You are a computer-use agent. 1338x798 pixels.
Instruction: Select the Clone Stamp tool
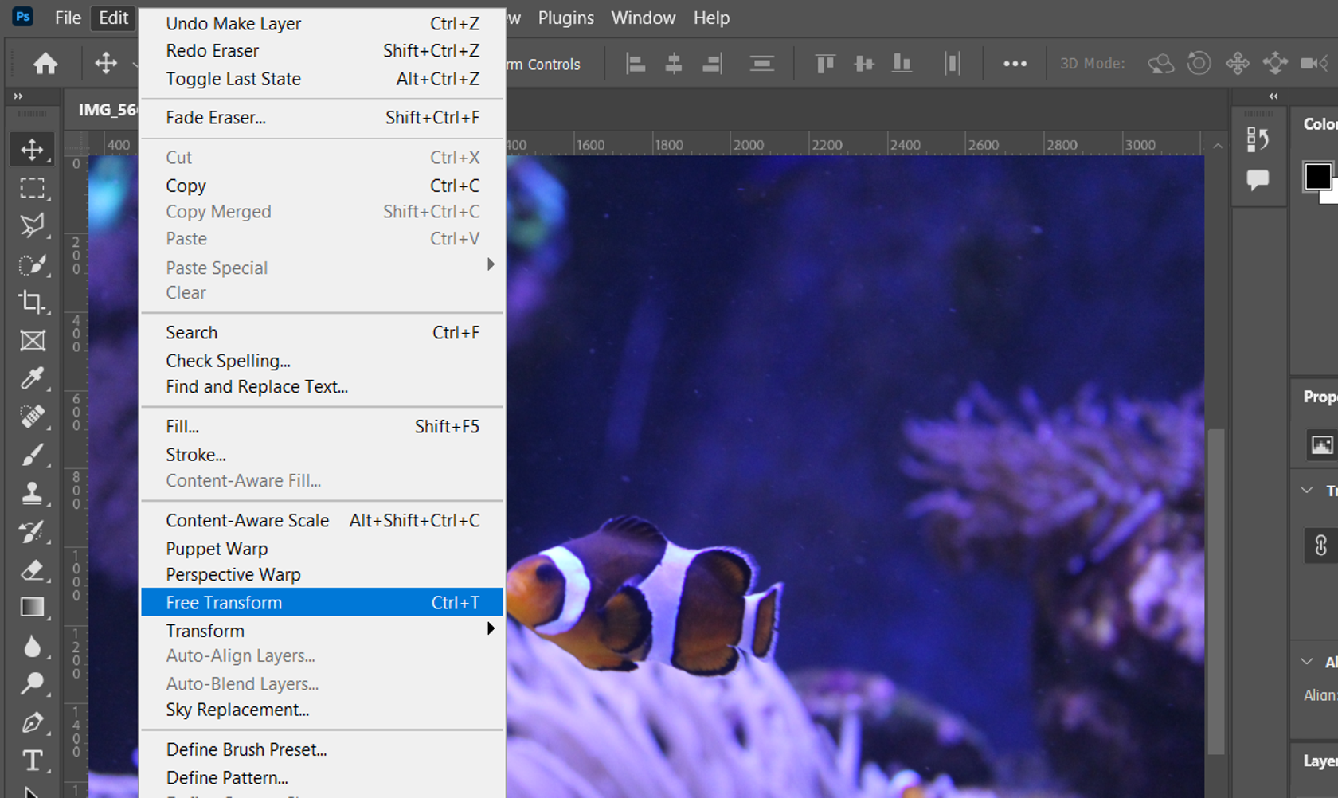tap(33, 492)
